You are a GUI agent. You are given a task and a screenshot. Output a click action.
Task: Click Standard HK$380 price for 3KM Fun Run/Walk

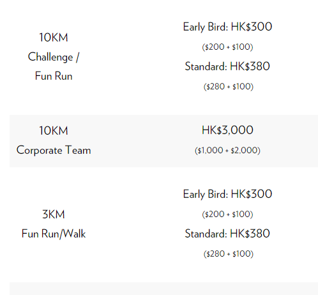pos(227,234)
